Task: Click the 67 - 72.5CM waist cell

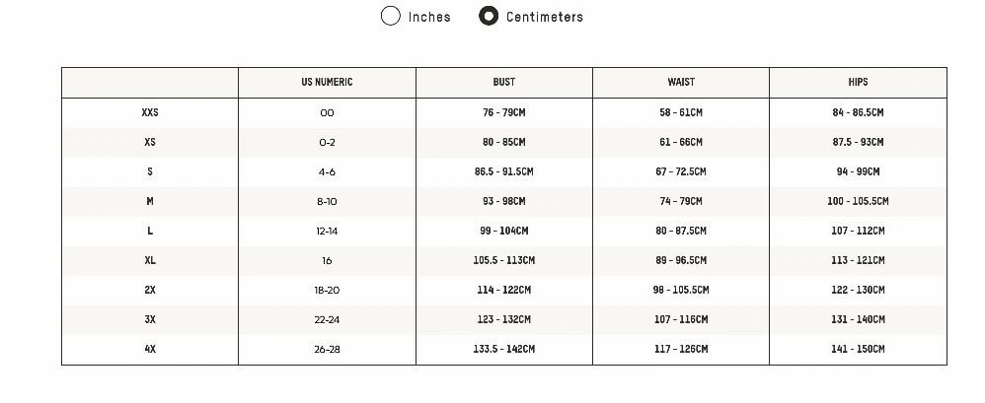Action: [x=680, y=171]
